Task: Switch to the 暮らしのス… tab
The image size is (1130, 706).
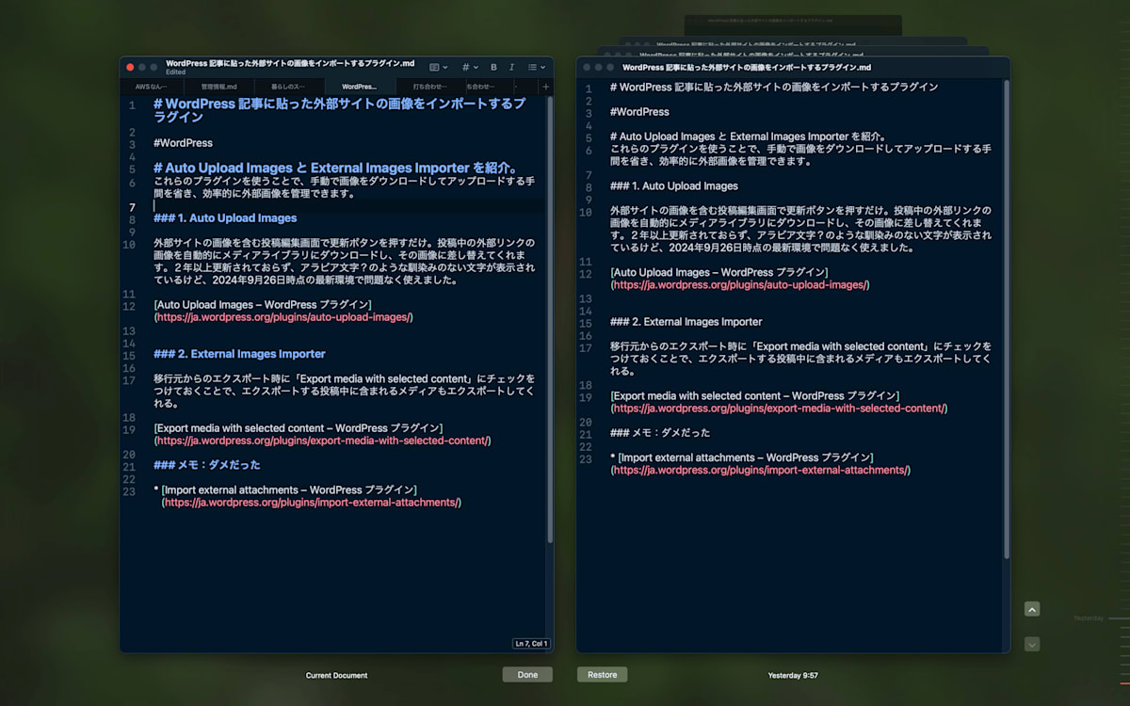Action: [x=290, y=87]
